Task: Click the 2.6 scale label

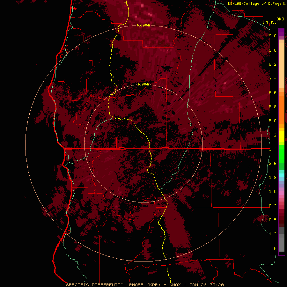Action: click(273, 164)
